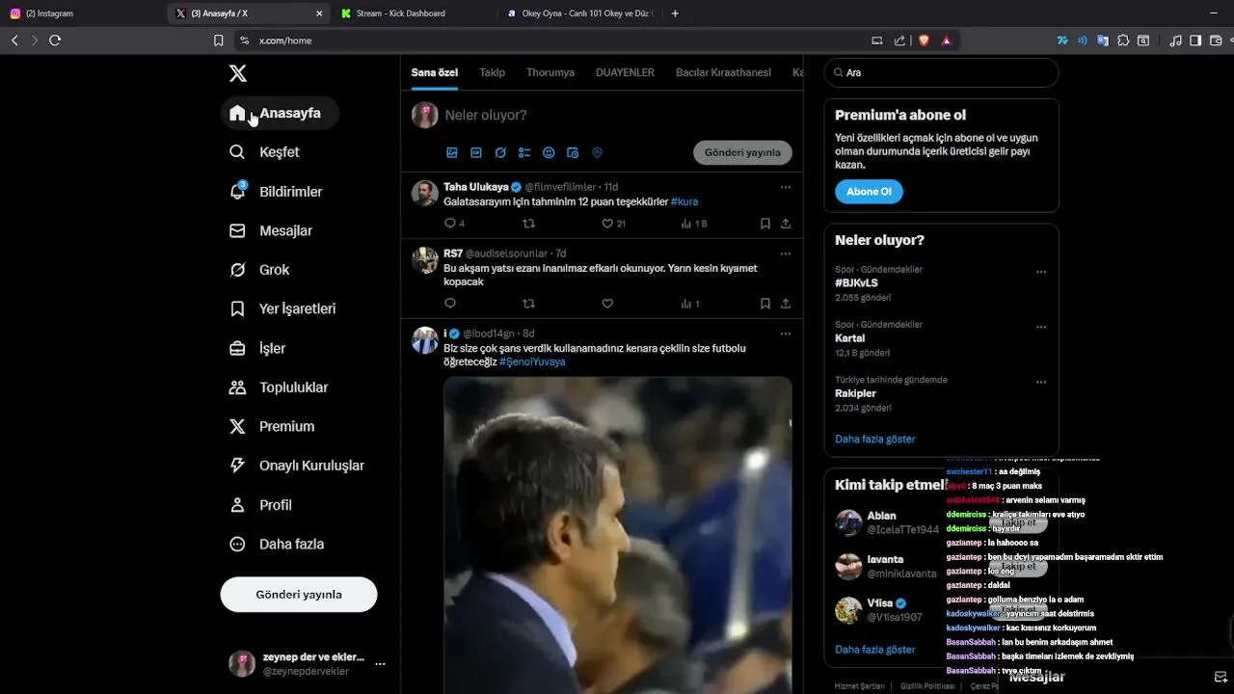Image resolution: width=1234 pixels, height=694 pixels.
Task: Share the RS7 post
Action: point(786,304)
